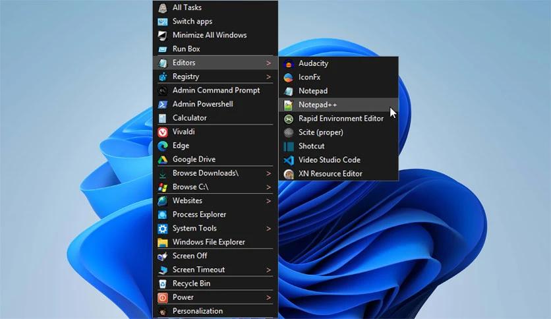Click the Rapid Environment Editor icon
Image resolution: width=551 pixels, height=319 pixels.
click(x=289, y=119)
